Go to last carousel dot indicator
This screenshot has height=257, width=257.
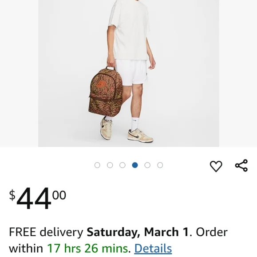click(160, 165)
